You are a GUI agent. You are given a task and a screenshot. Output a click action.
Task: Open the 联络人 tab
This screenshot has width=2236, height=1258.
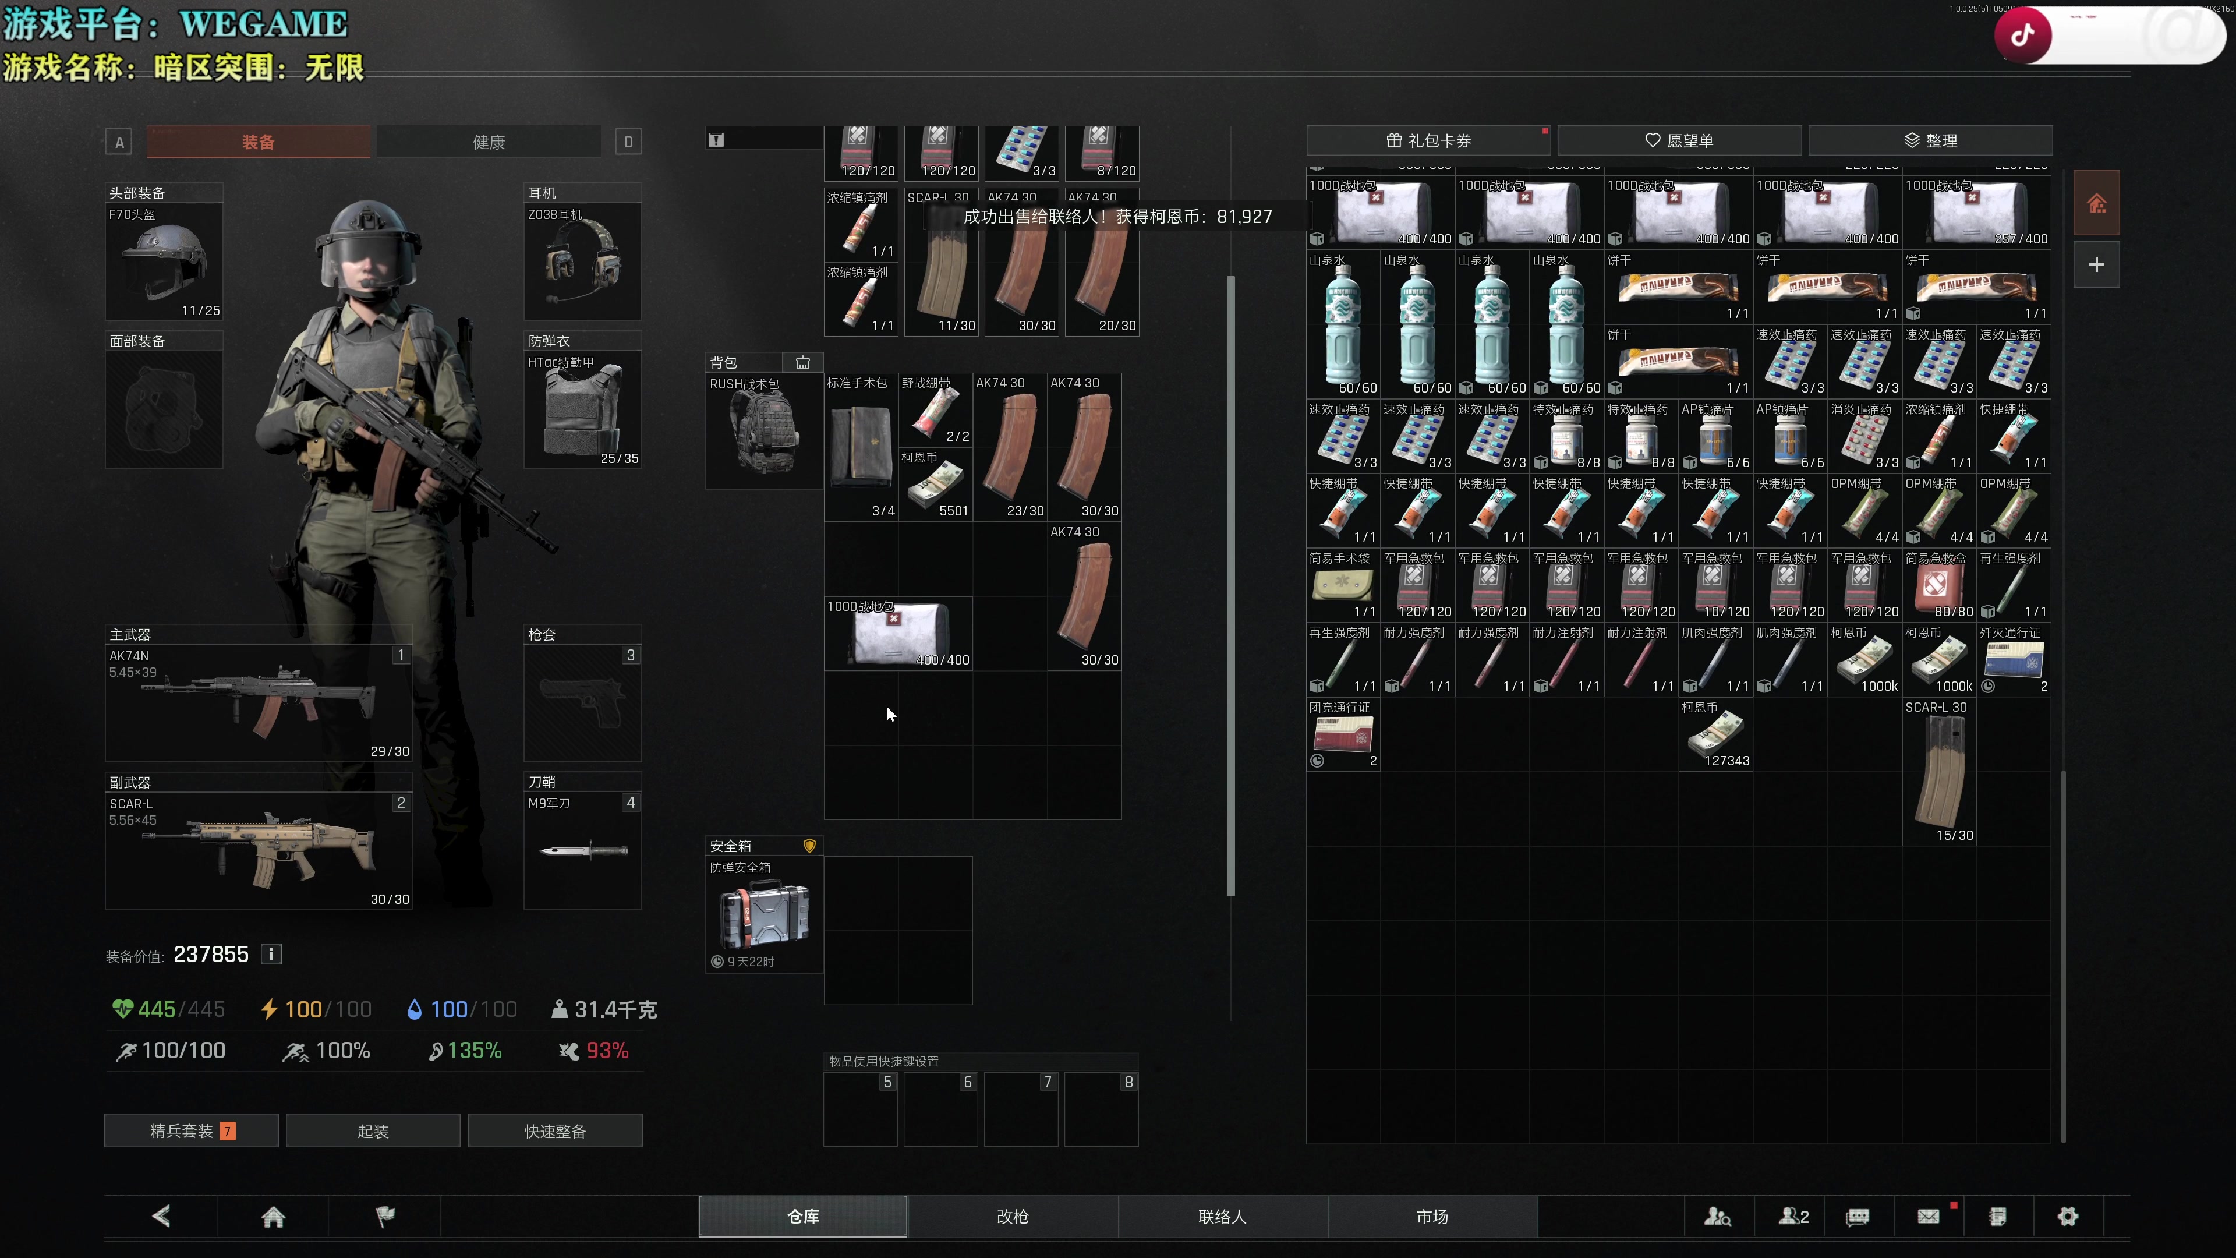tap(1222, 1216)
